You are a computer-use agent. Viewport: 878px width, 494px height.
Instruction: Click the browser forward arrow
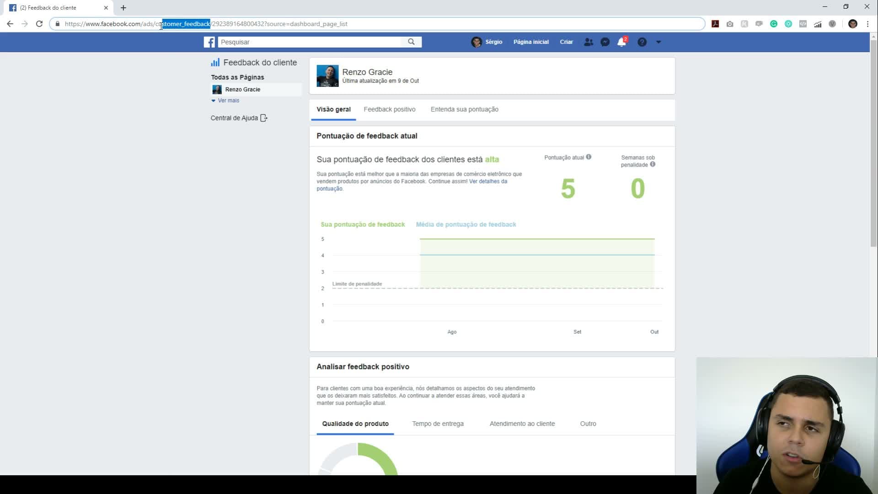click(x=25, y=24)
